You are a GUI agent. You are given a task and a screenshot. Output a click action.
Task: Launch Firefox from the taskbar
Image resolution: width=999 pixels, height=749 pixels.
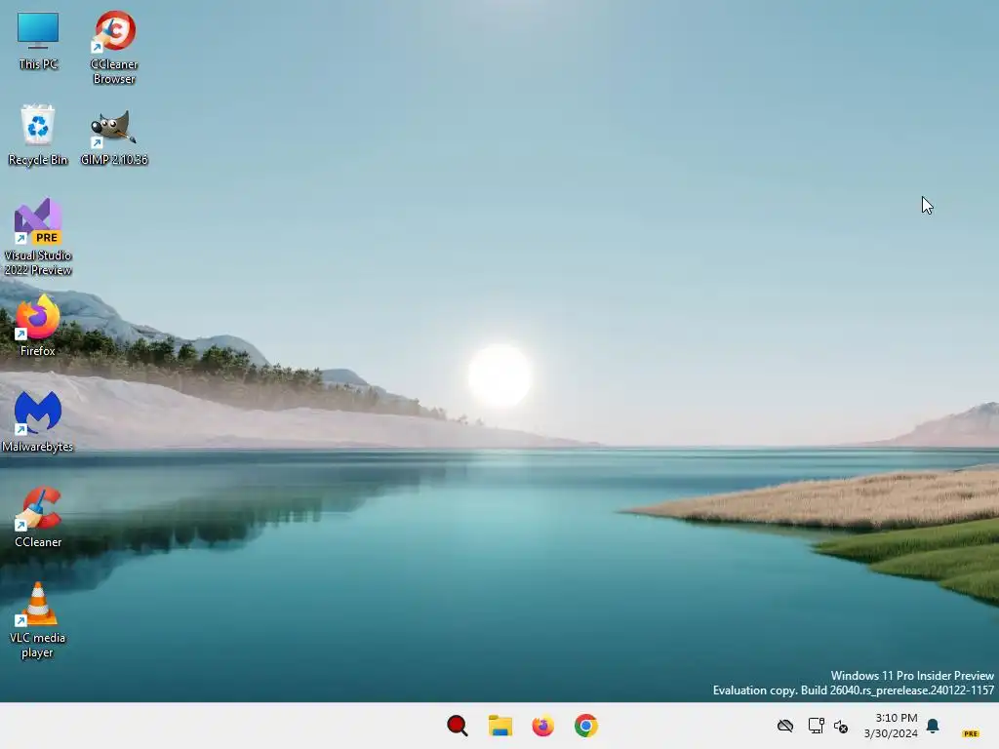[x=542, y=726]
